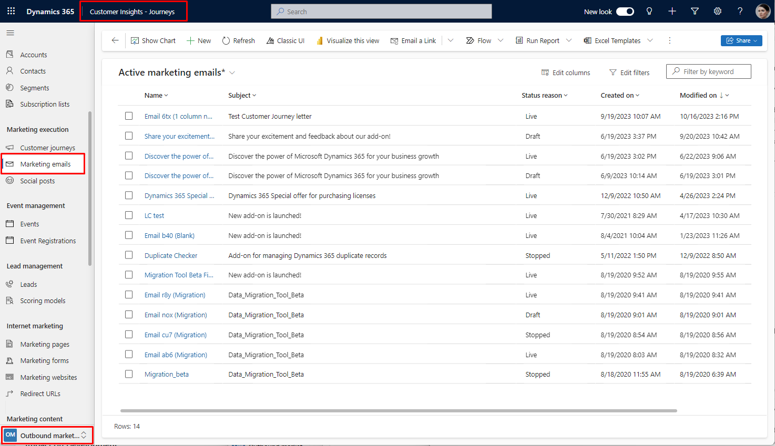The height and width of the screenshot is (446, 775).
Task: Select New command in toolbar
Action: coord(199,40)
